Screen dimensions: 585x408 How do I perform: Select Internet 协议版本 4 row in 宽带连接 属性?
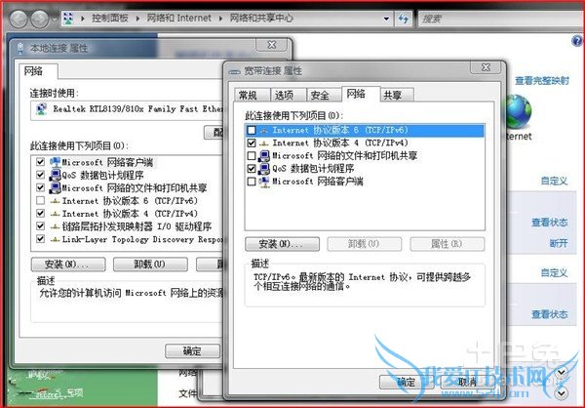click(365, 143)
